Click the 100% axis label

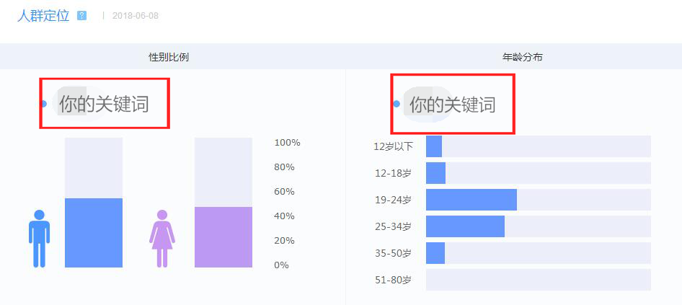287,143
